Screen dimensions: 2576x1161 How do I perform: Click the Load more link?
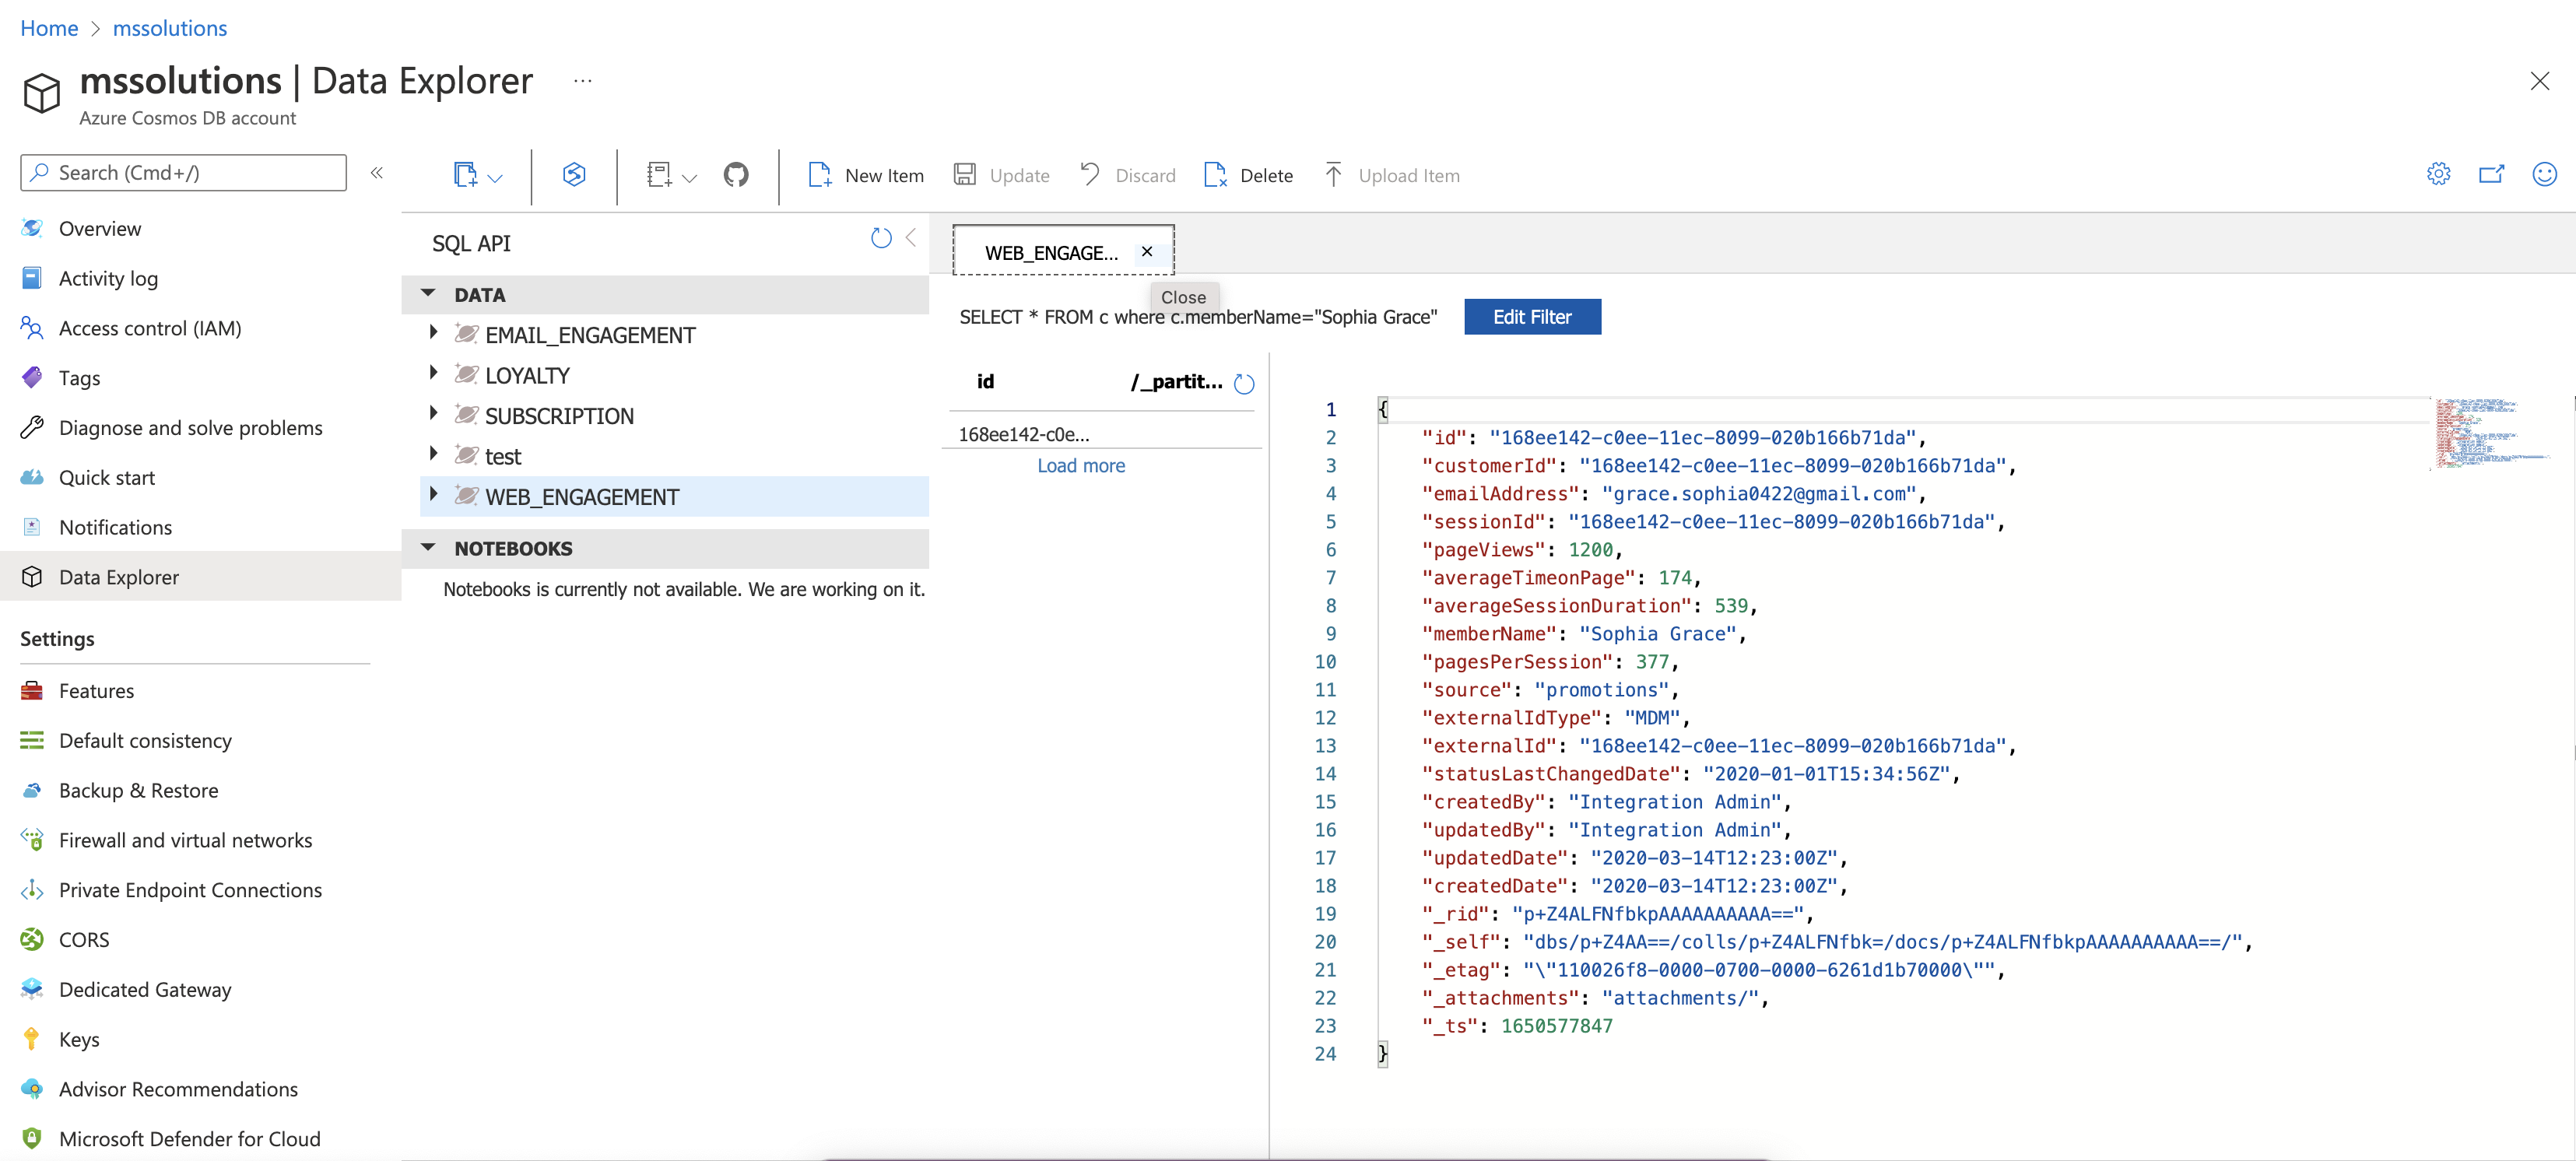tap(1080, 466)
